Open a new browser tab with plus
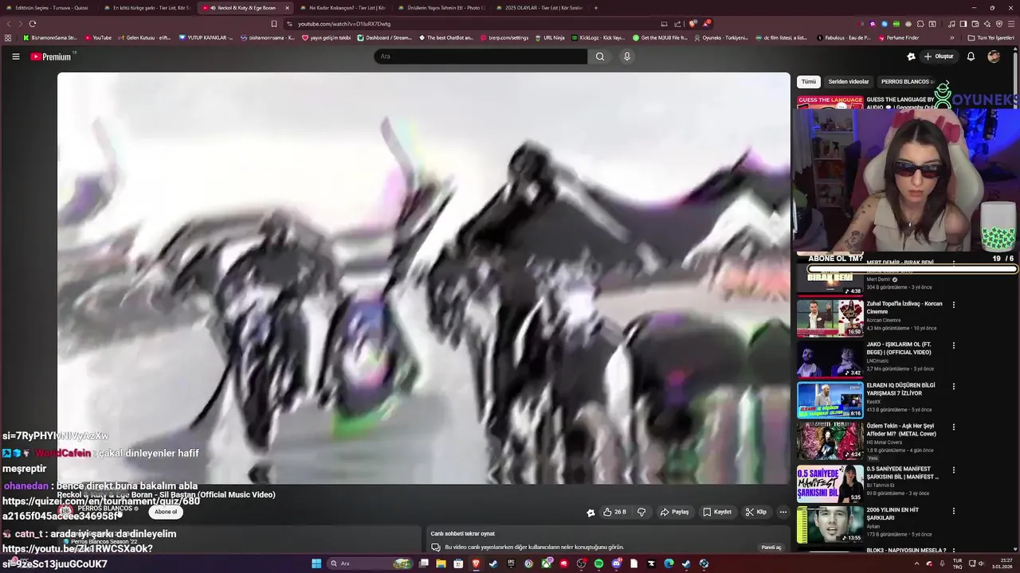 [596, 8]
